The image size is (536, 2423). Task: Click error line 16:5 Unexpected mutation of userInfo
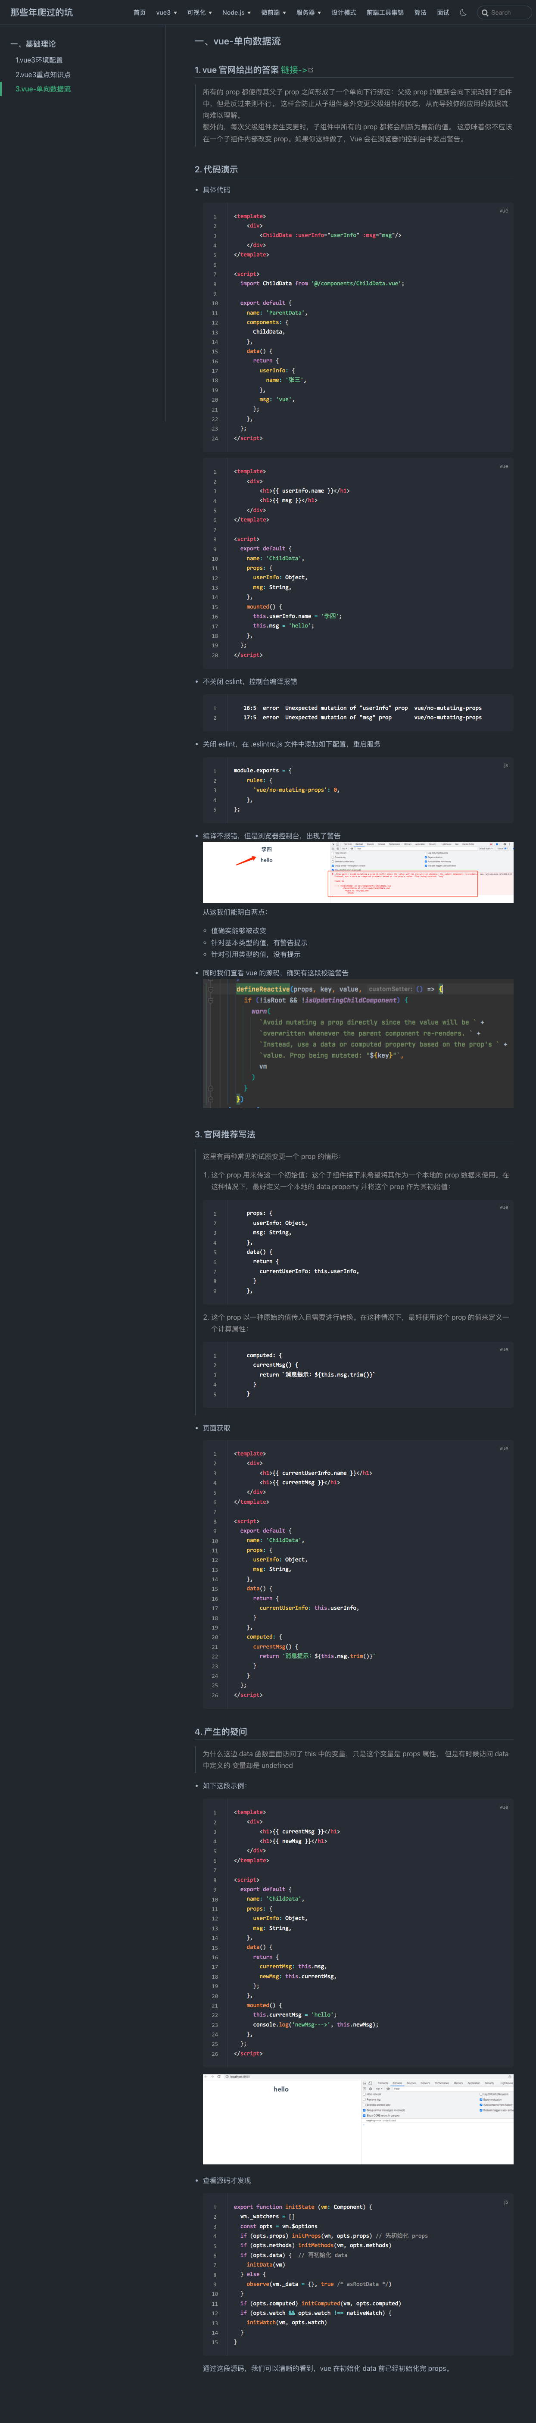coord(362,707)
